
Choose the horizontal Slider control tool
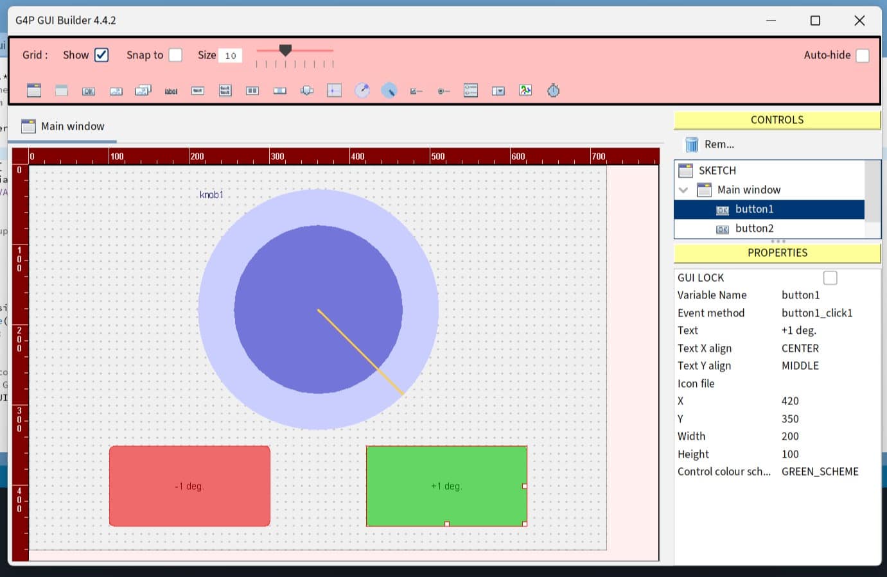click(x=280, y=90)
